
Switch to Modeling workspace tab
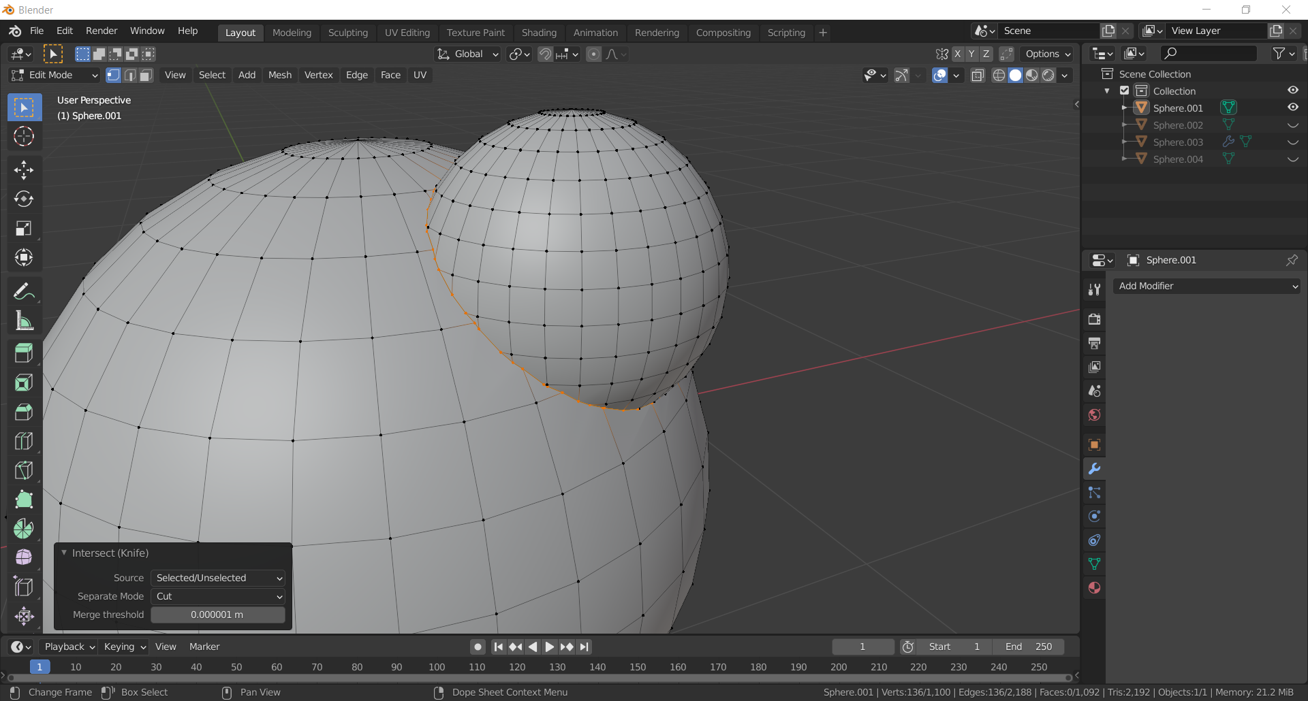tap(292, 33)
